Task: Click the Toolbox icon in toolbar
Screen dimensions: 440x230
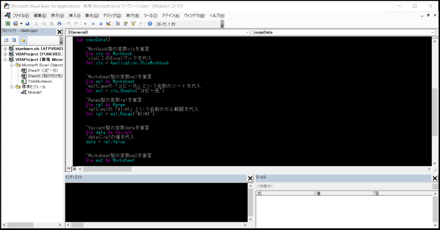Action: point(141,23)
